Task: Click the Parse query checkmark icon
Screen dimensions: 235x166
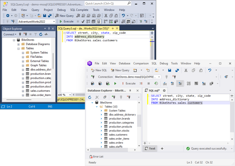Action: click(x=83, y=22)
